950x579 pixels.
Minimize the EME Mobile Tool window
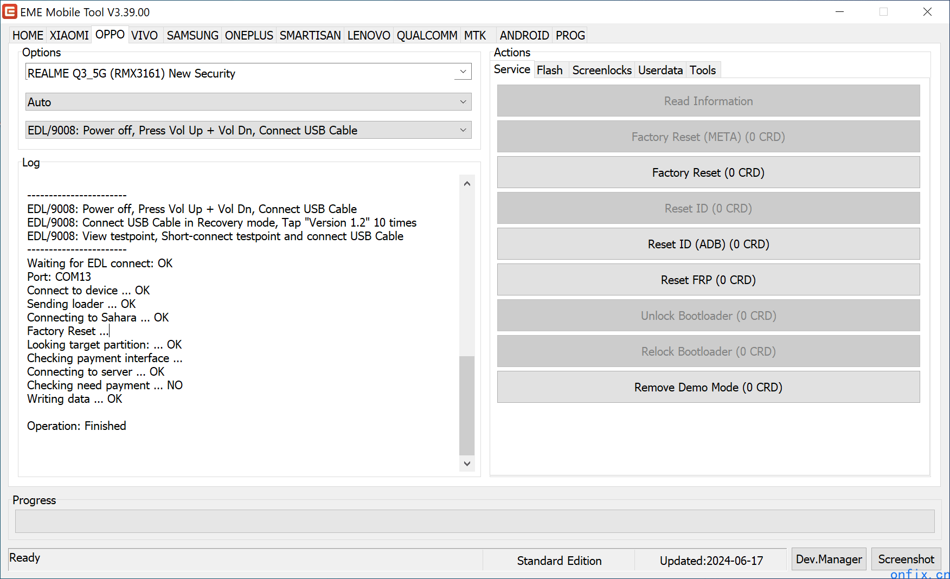pyautogui.click(x=839, y=12)
